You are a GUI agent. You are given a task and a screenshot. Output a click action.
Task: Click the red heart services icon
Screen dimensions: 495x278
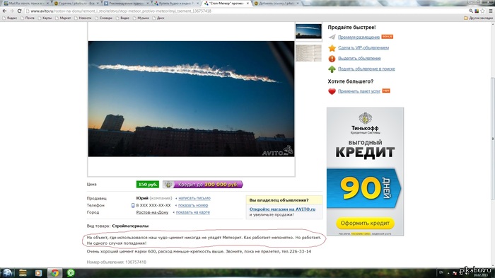click(332, 91)
